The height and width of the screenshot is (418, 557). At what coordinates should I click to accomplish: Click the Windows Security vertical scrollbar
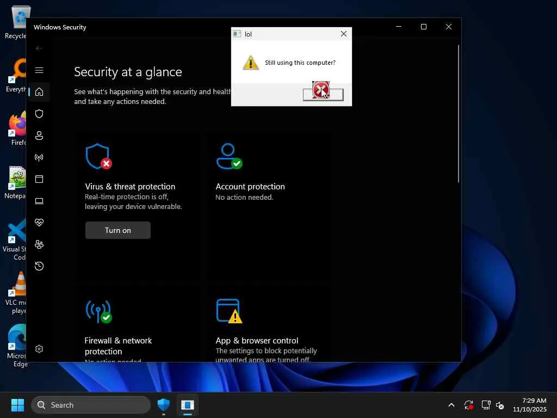click(458, 114)
